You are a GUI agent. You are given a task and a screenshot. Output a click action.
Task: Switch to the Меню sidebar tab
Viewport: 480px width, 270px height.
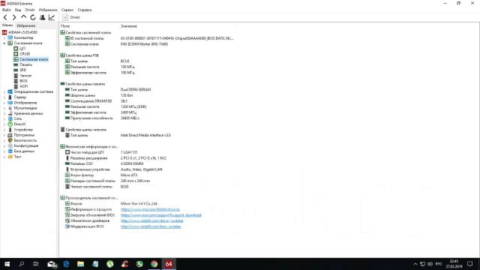click(7, 25)
